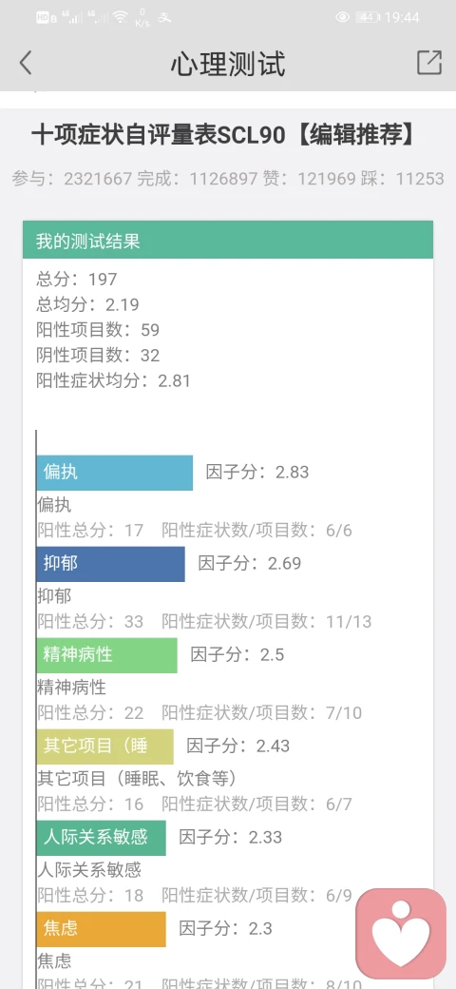Select the teal 人际关系敏感 bar
Screen dimensions: 456x989
[102, 838]
